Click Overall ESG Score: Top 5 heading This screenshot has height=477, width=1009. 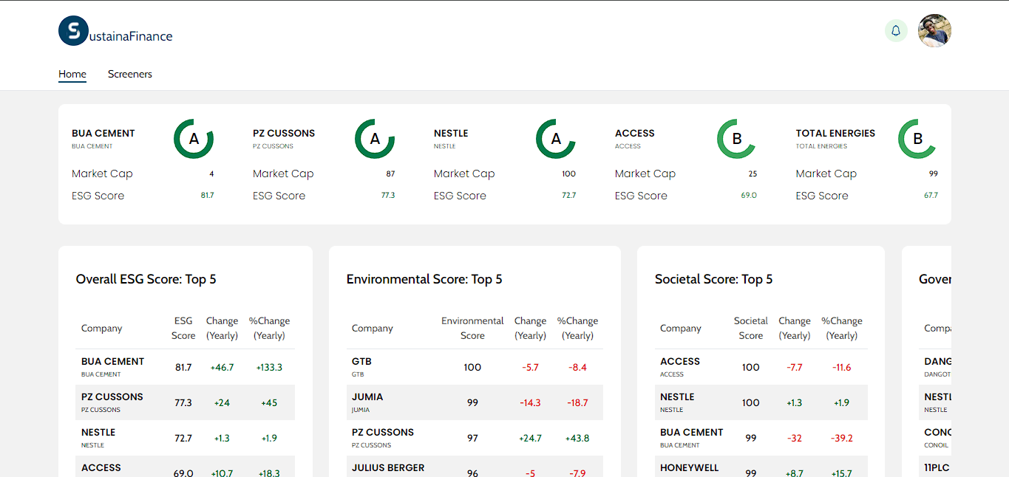146,279
